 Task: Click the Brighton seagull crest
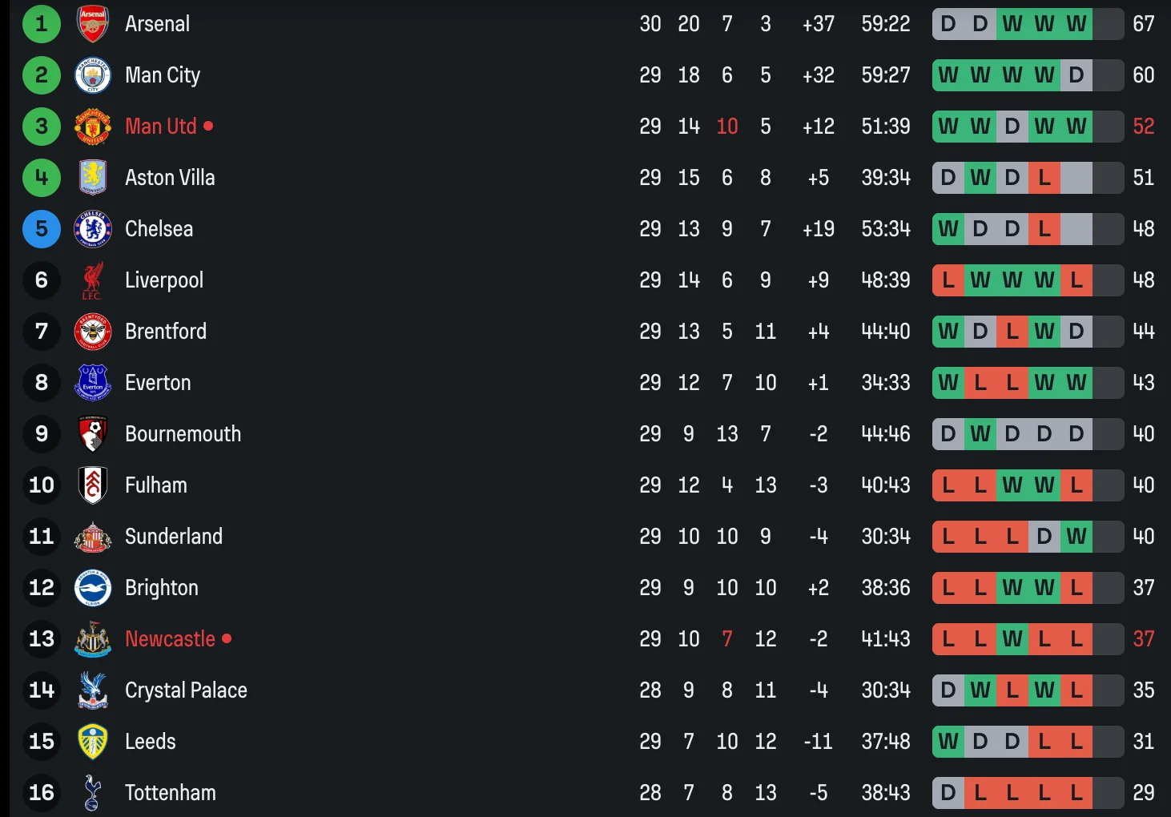click(93, 588)
